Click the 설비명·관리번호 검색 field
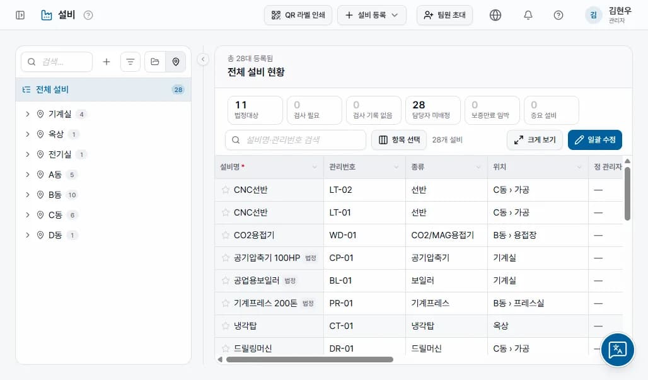This screenshot has height=380, width=648. pos(296,140)
